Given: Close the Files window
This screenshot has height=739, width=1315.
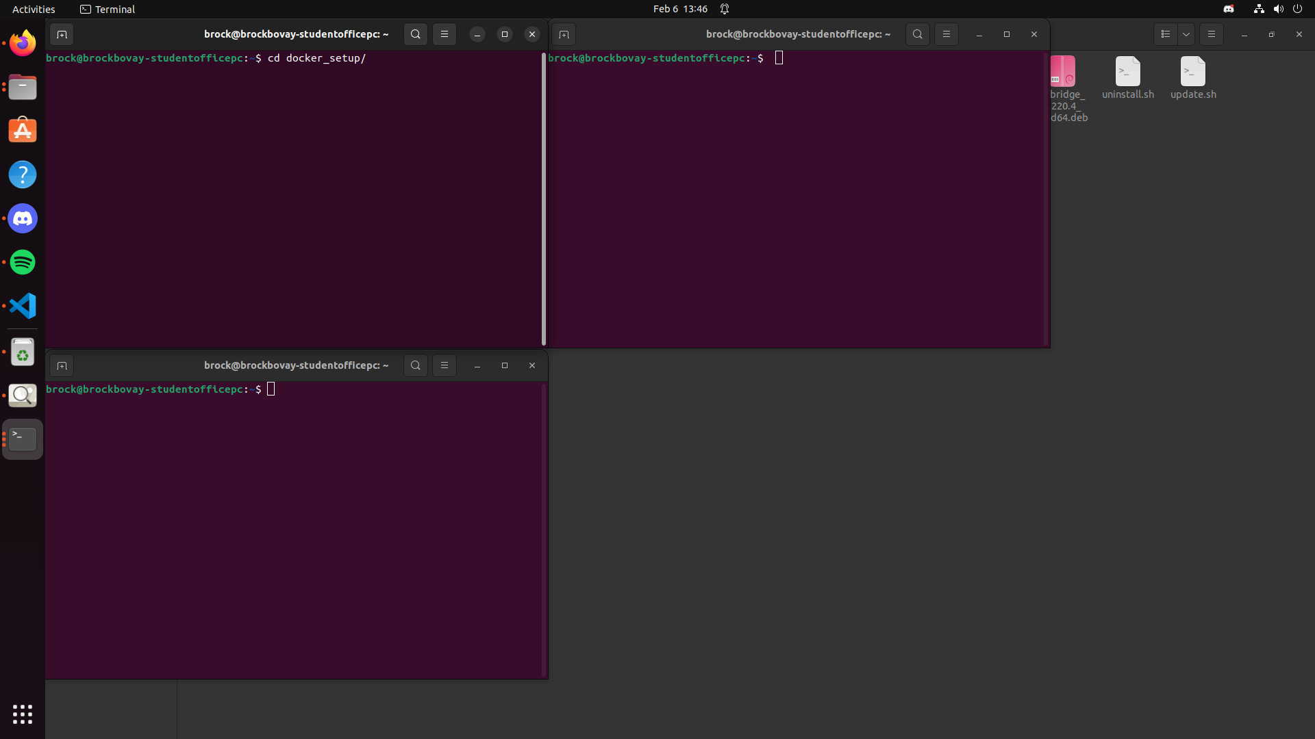Looking at the screenshot, I should pyautogui.click(x=1299, y=34).
